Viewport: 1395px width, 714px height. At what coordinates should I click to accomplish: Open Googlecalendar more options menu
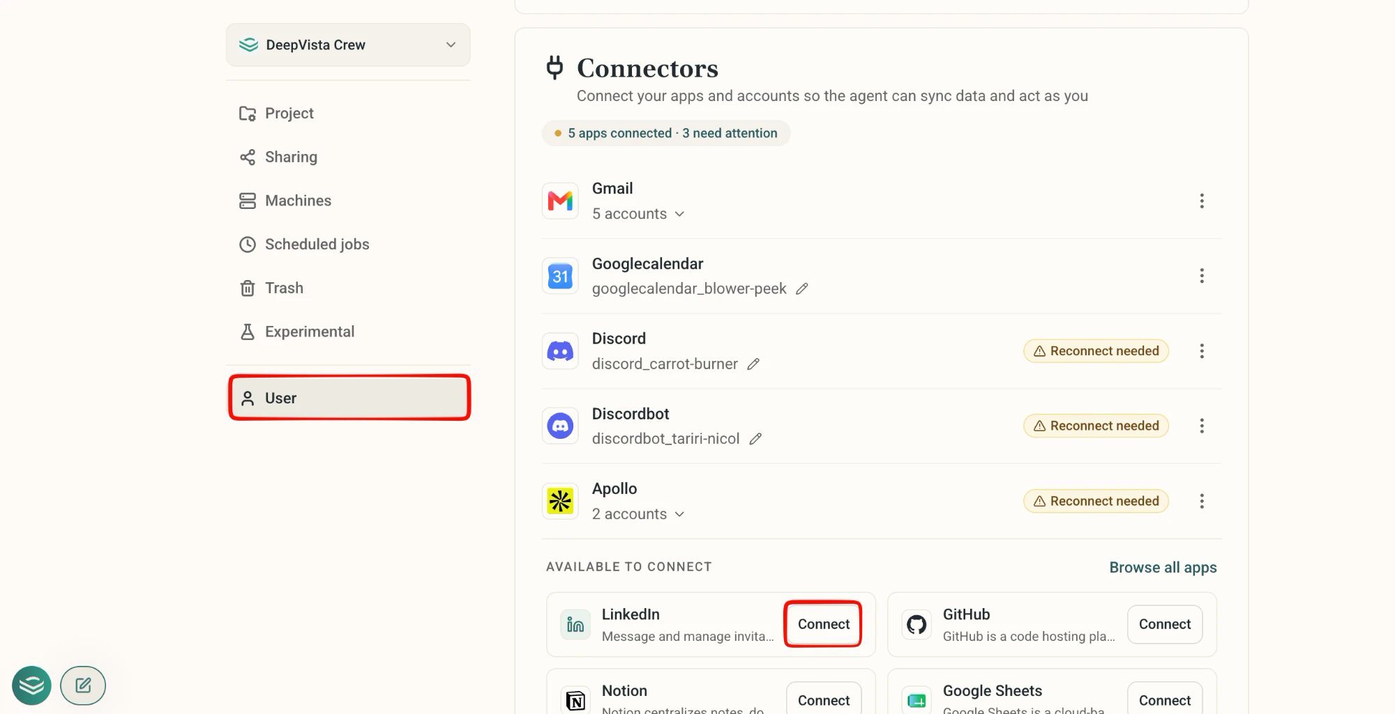(1201, 276)
